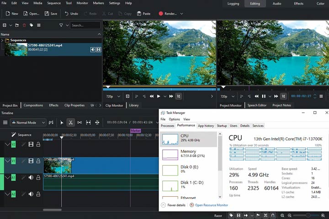329x219 pixels.
Task: Open Project Monitor 720p resolution dropdown
Action: pos(227,96)
